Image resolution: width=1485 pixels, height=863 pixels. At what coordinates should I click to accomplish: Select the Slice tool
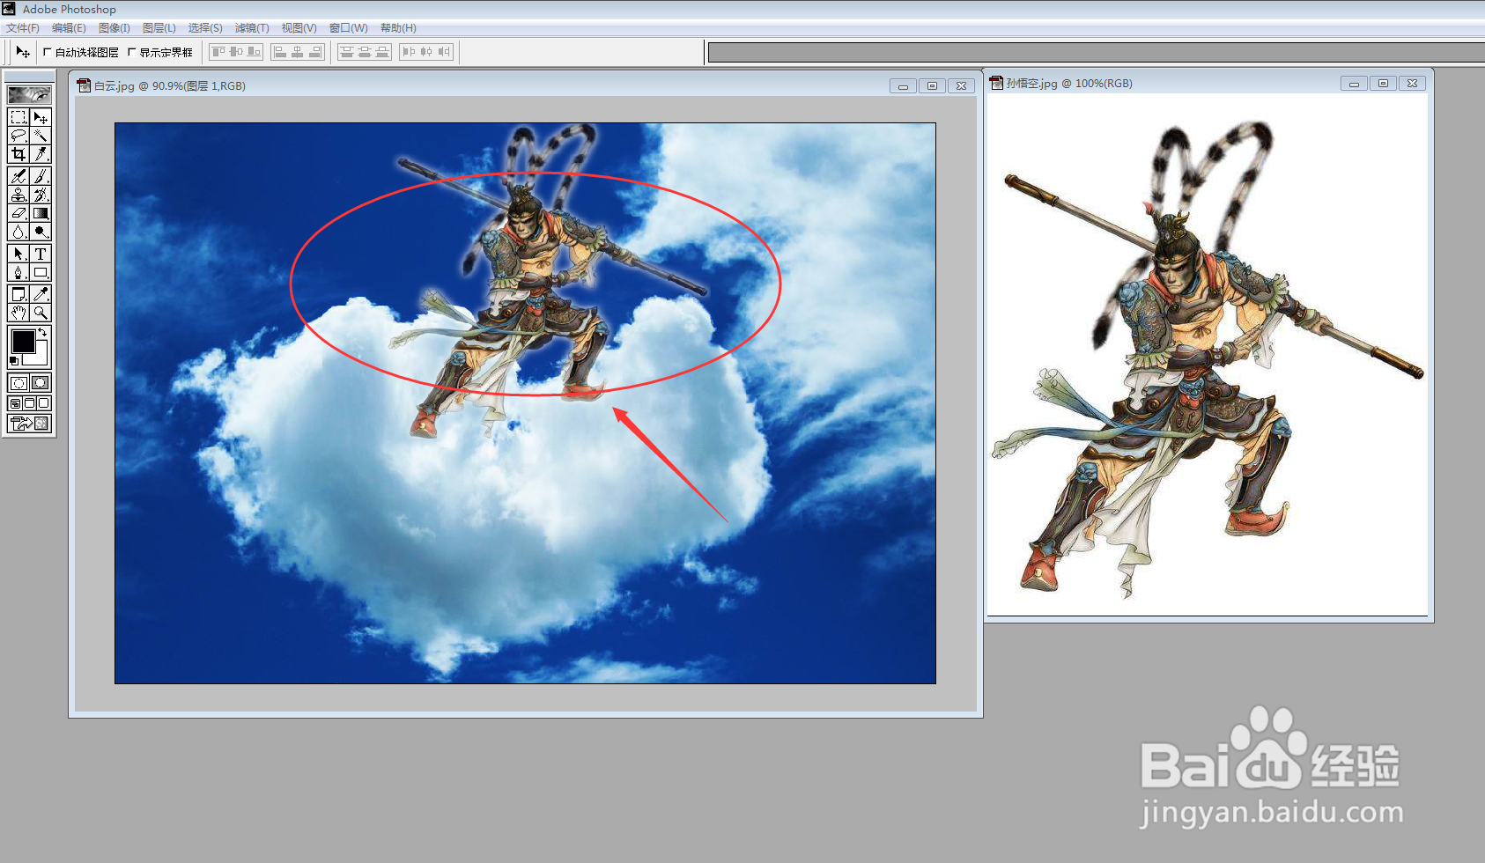click(41, 154)
